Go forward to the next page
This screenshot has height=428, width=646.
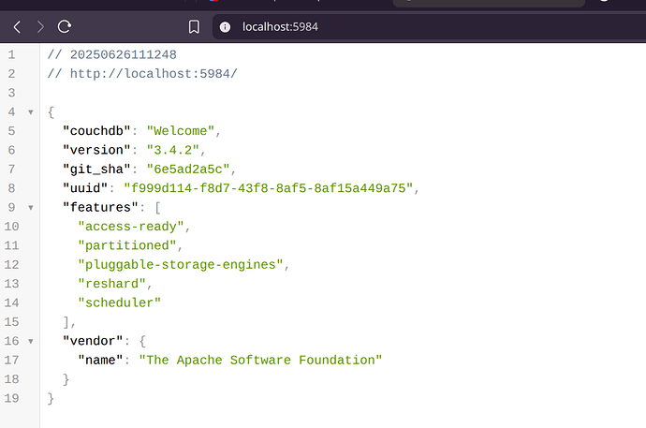click(x=40, y=27)
